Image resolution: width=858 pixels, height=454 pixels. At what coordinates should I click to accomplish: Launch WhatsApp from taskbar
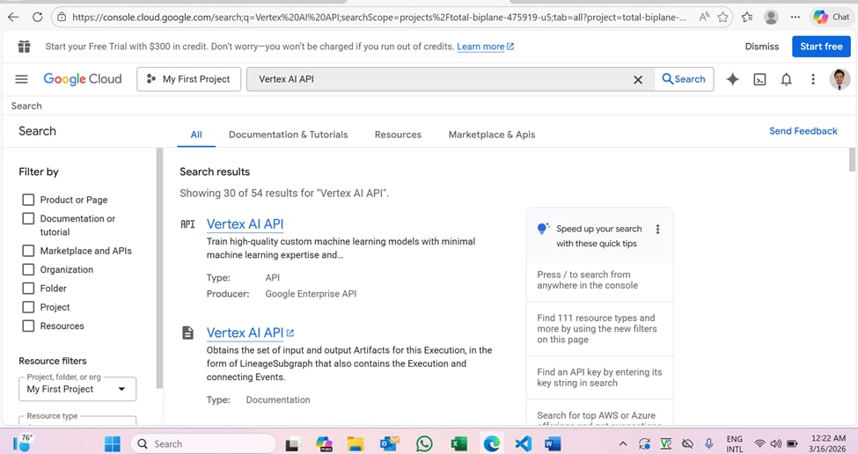tap(424, 443)
